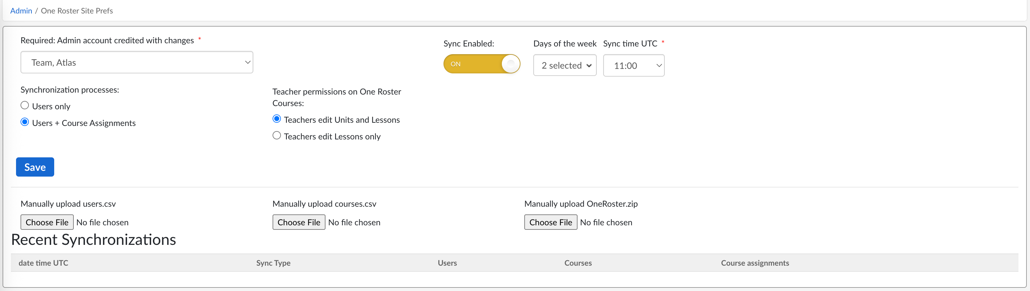Expand the Days of the week selector
Viewport: 1030px width, 291px height.
click(564, 66)
